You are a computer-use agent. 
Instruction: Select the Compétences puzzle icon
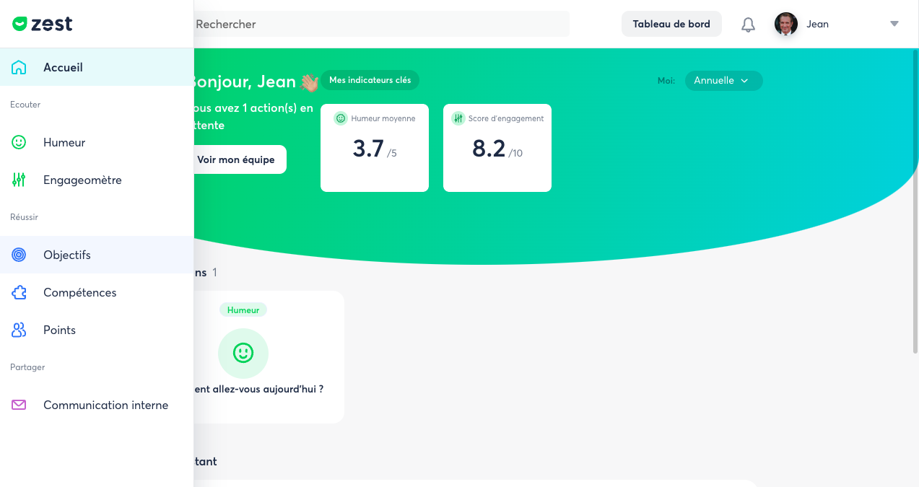(x=19, y=292)
